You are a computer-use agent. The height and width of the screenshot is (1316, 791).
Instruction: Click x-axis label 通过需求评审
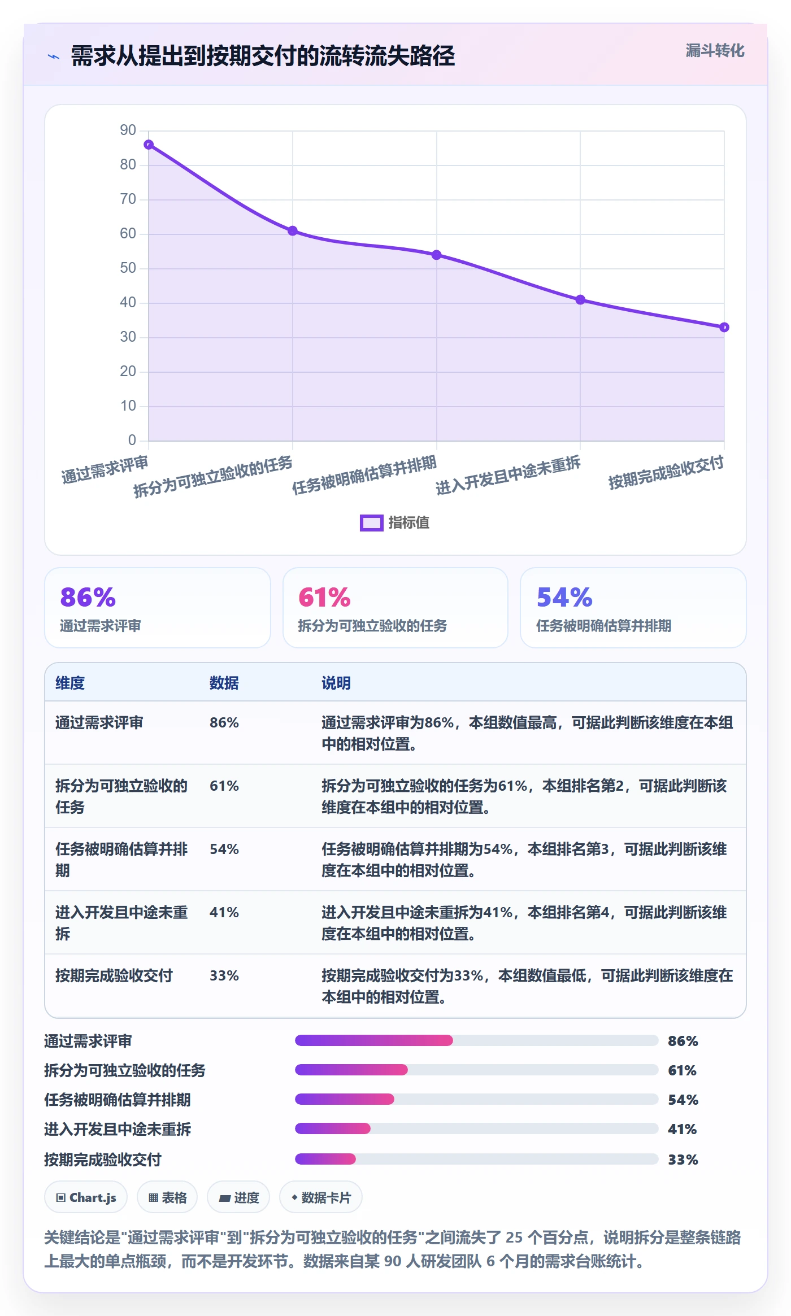point(105,469)
